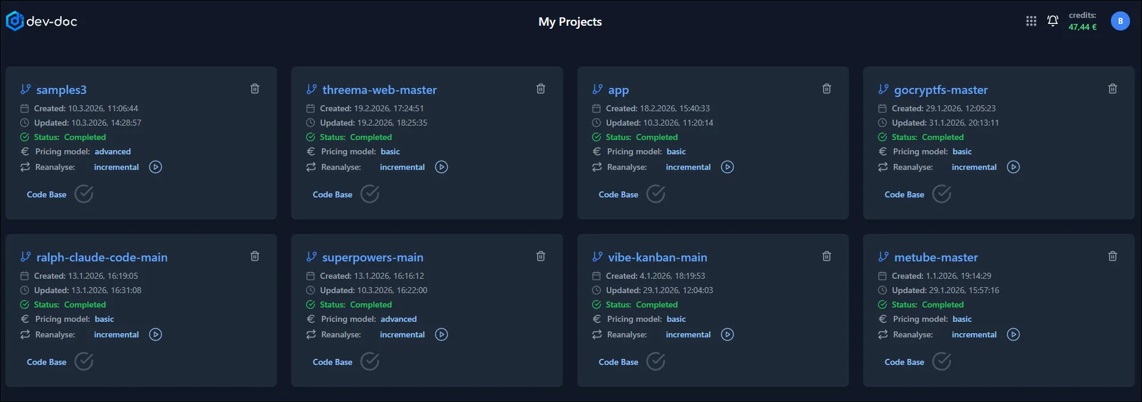Open Code Base link of metube-master
1142x402 pixels.
(905, 362)
